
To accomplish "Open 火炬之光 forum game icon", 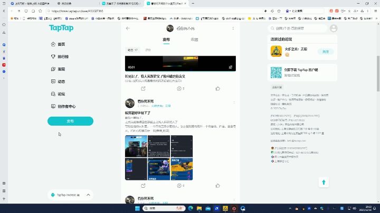I will tap(276, 51).
